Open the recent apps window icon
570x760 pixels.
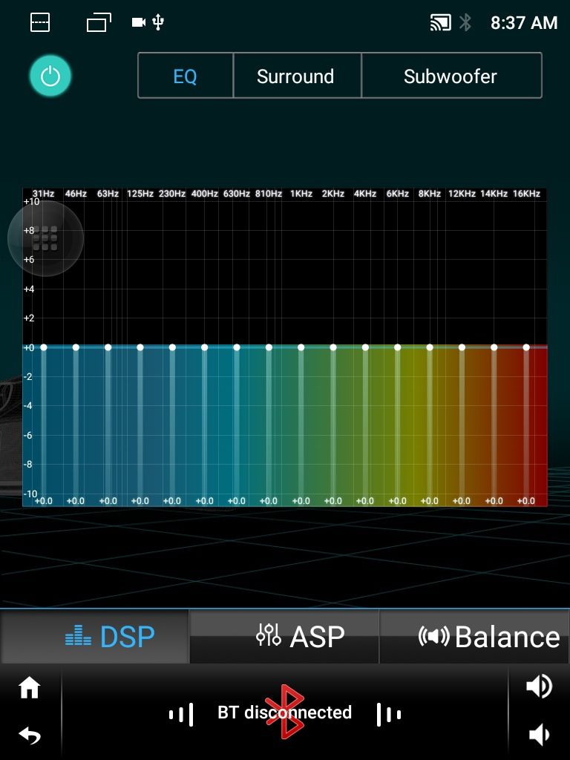click(98, 23)
